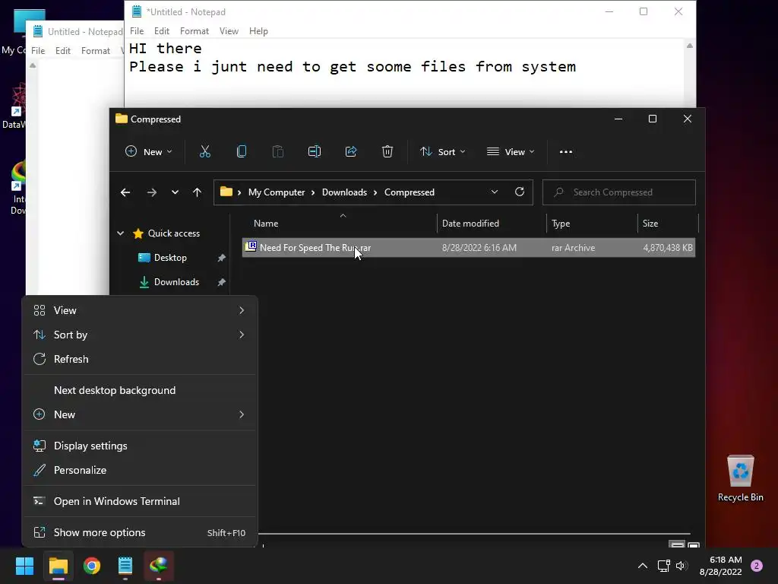
Task: Open the volume speaker tray icon
Action: [x=681, y=566]
